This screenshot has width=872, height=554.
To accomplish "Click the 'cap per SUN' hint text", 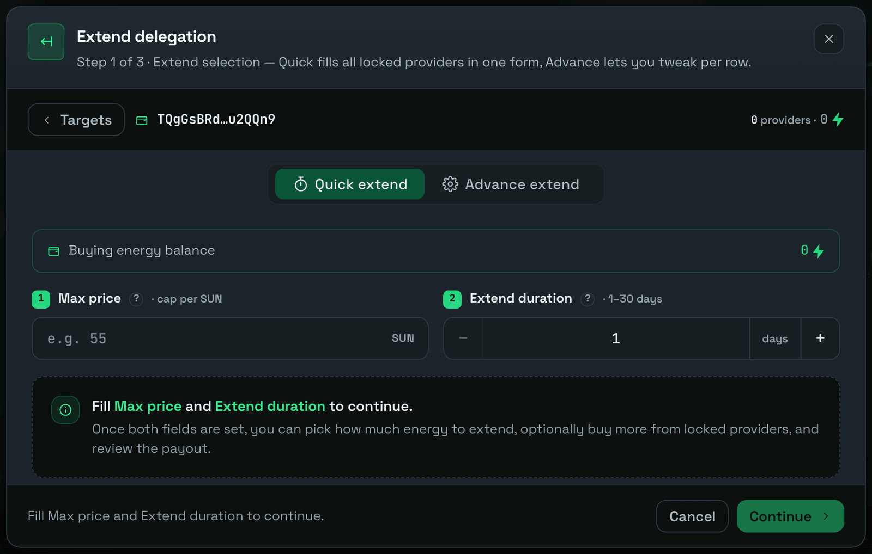I will tap(189, 299).
